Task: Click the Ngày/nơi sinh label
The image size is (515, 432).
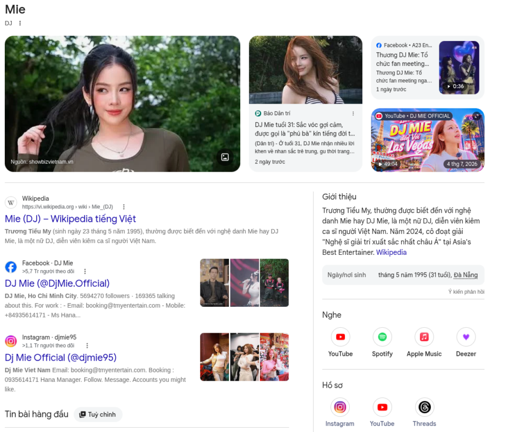Action: 347,275
